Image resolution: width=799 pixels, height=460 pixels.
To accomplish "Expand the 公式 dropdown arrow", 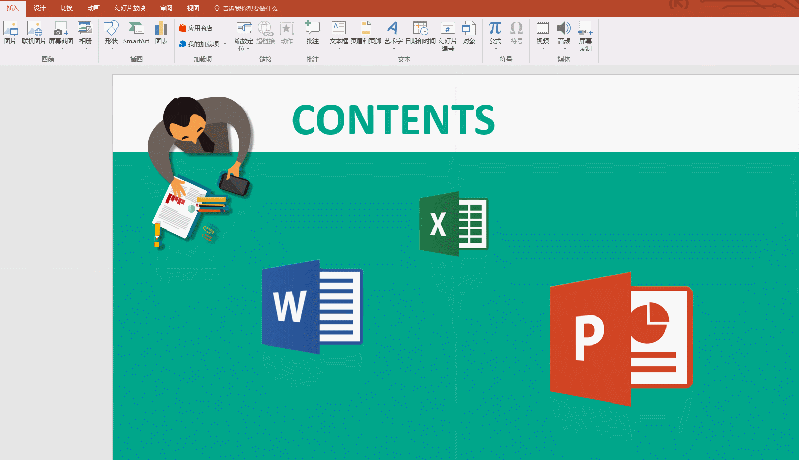I will [496, 49].
